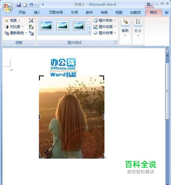Apply the first picture style thumbnail
Screen dimensions: 171x185
(46, 25)
